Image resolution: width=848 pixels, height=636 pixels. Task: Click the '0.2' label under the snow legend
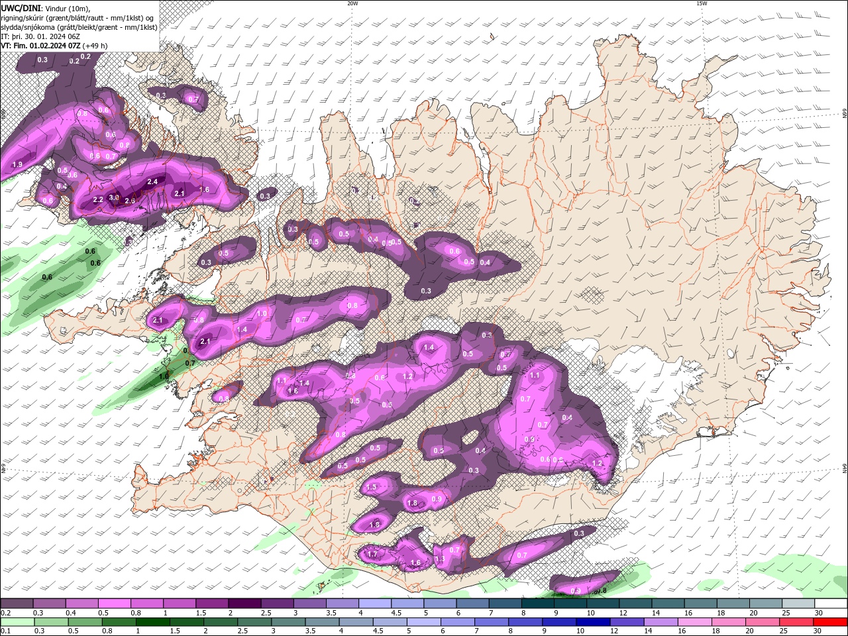coord(5,613)
